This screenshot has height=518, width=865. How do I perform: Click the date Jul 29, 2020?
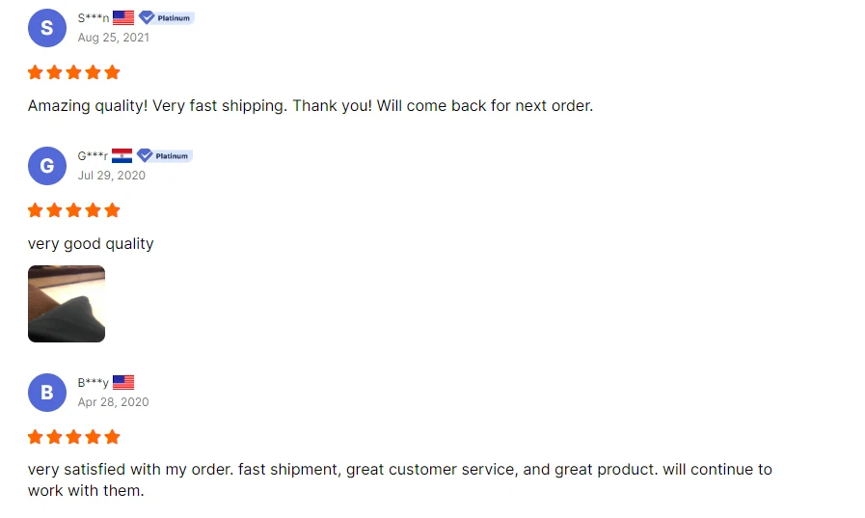tap(112, 176)
